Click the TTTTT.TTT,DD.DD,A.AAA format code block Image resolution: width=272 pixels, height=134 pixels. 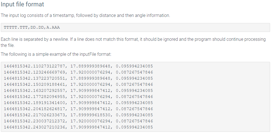click(x=135, y=27)
